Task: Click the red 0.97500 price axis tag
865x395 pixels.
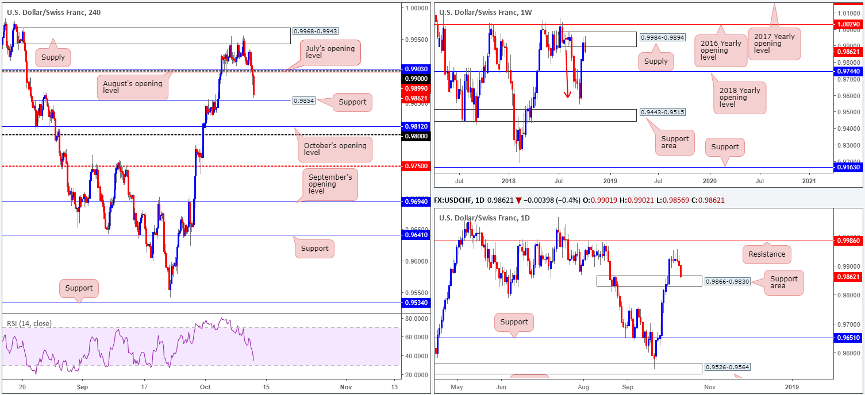Action: [x=415, y=166]
